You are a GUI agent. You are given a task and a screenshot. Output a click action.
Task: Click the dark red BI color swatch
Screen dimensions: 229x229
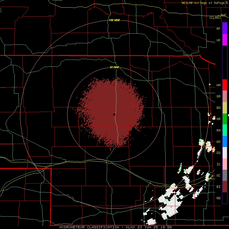tap(225, 187)
